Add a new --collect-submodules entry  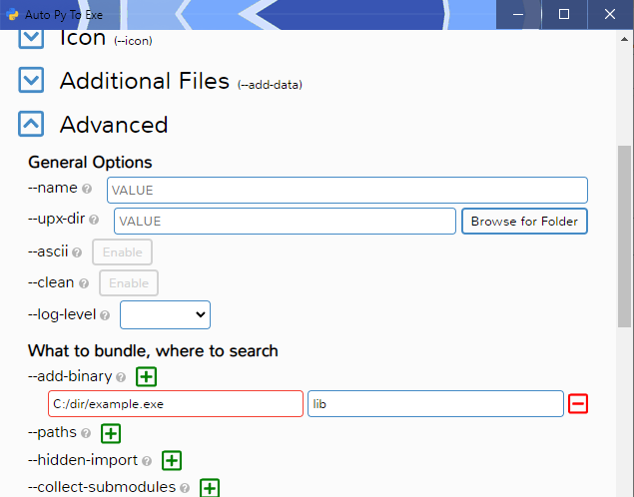[x=210, y=488]
